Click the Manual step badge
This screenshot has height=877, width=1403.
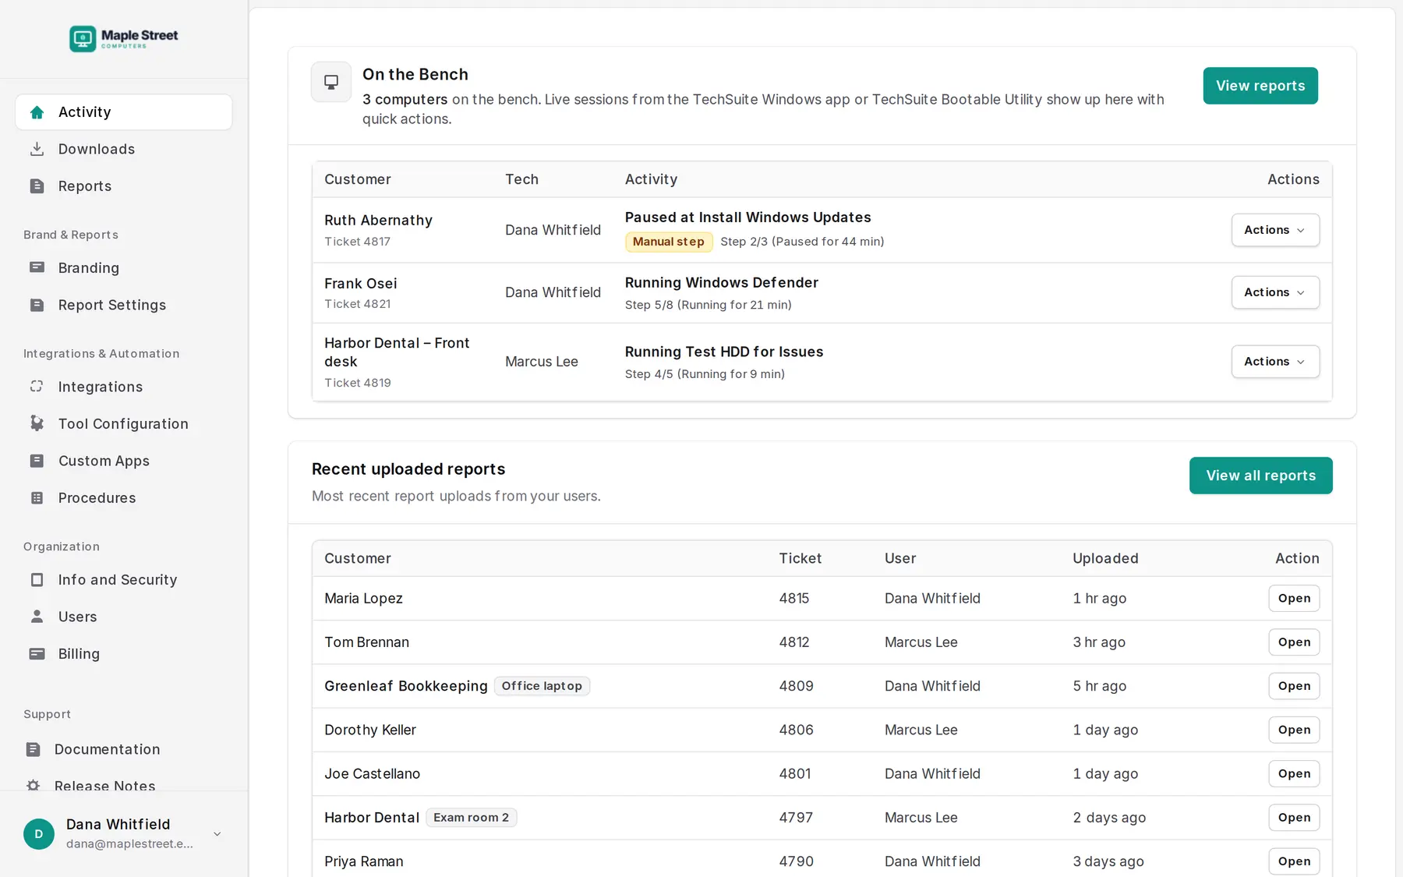669,242
